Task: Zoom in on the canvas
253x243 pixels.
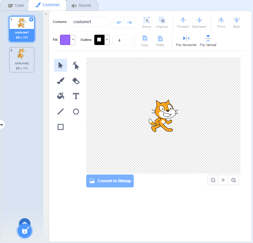Action: (233, 180)
